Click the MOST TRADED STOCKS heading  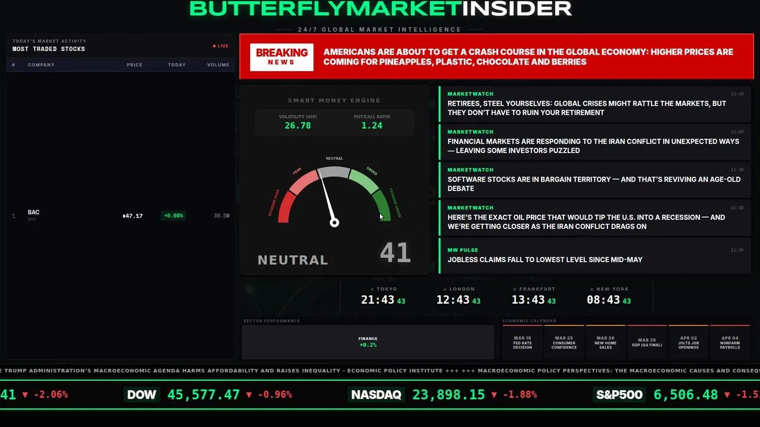49,49
